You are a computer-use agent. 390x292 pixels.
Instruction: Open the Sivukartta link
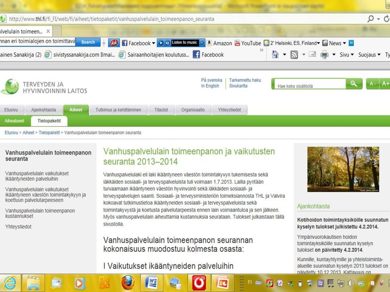click(x=238, y=86)
